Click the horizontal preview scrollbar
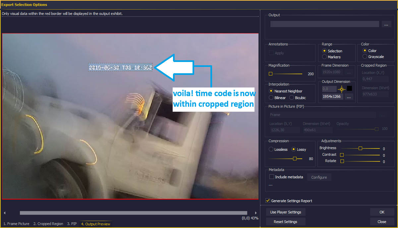The height and width of the screenshot is (228, 398). click(x=134, y=213)
